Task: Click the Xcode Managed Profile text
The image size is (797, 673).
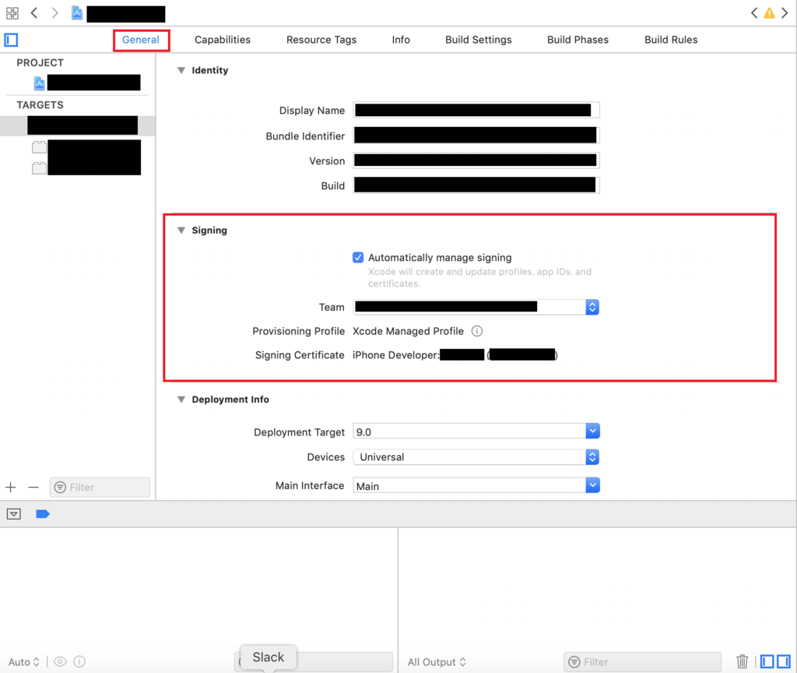Action: (x=408, y=331)
